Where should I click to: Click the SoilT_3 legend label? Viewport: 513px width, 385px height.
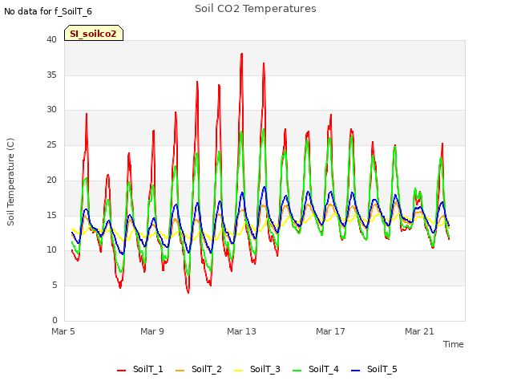tap(265, 369)
